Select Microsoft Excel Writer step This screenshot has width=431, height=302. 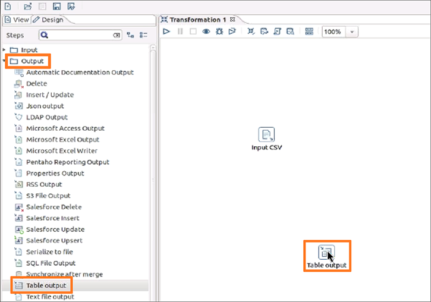tap(56, 151)
